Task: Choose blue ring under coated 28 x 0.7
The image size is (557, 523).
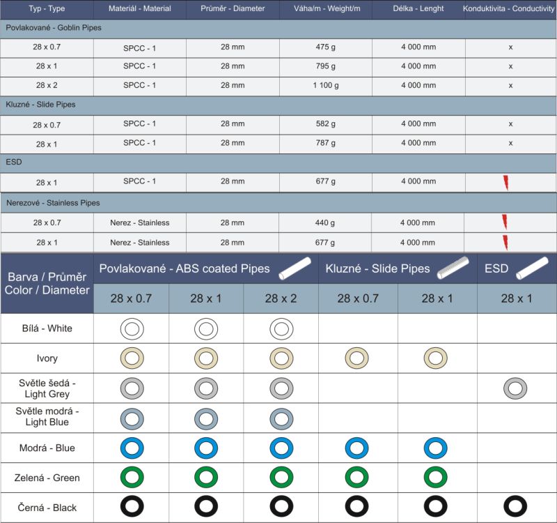Action: [x=132, y=448]
